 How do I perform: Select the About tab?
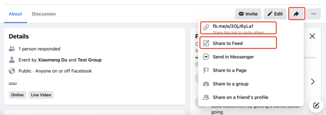(x=15, y=14)
